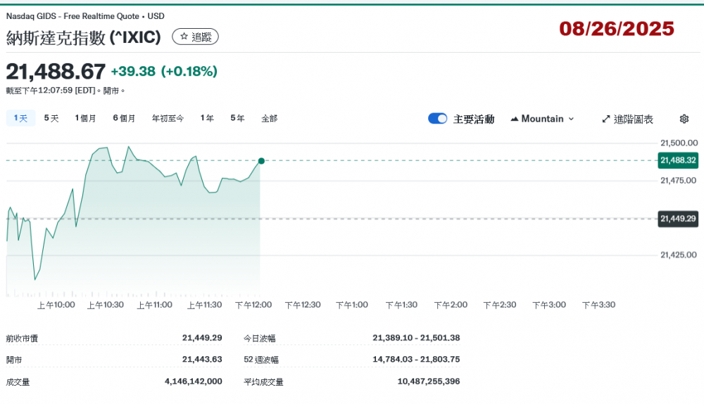Click the green endpoint dot on chart
This screenshot has width=704, height=404.
point(261,161)
